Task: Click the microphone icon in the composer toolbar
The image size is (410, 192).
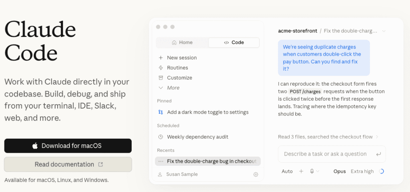Action: [312, 171]
